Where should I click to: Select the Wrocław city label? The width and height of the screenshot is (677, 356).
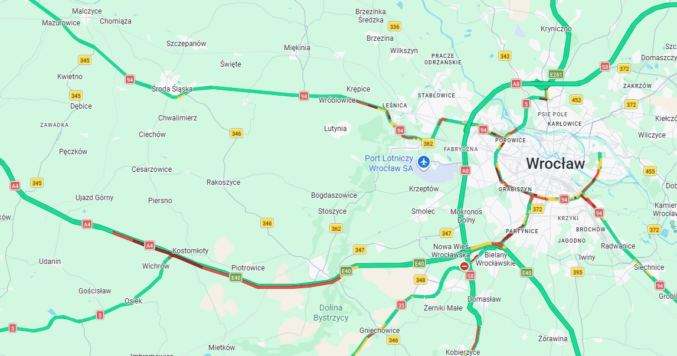tap(555, 164)
